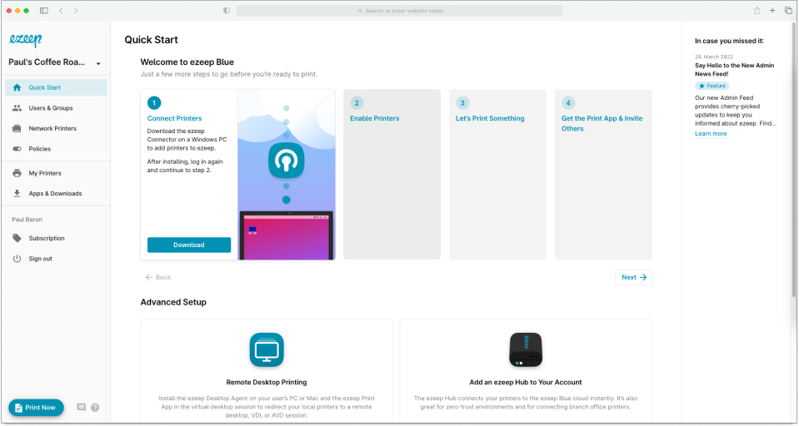Open Policies in the sidebar
Image resolution: width=799 pixels, height=426 pixels.
tap(56, 149)
